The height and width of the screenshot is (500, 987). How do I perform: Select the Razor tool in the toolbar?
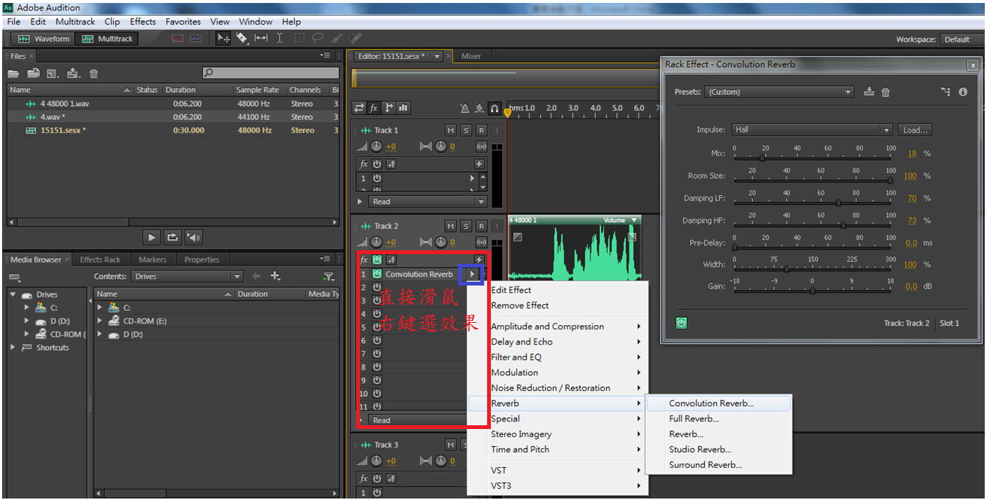point(242,38)
